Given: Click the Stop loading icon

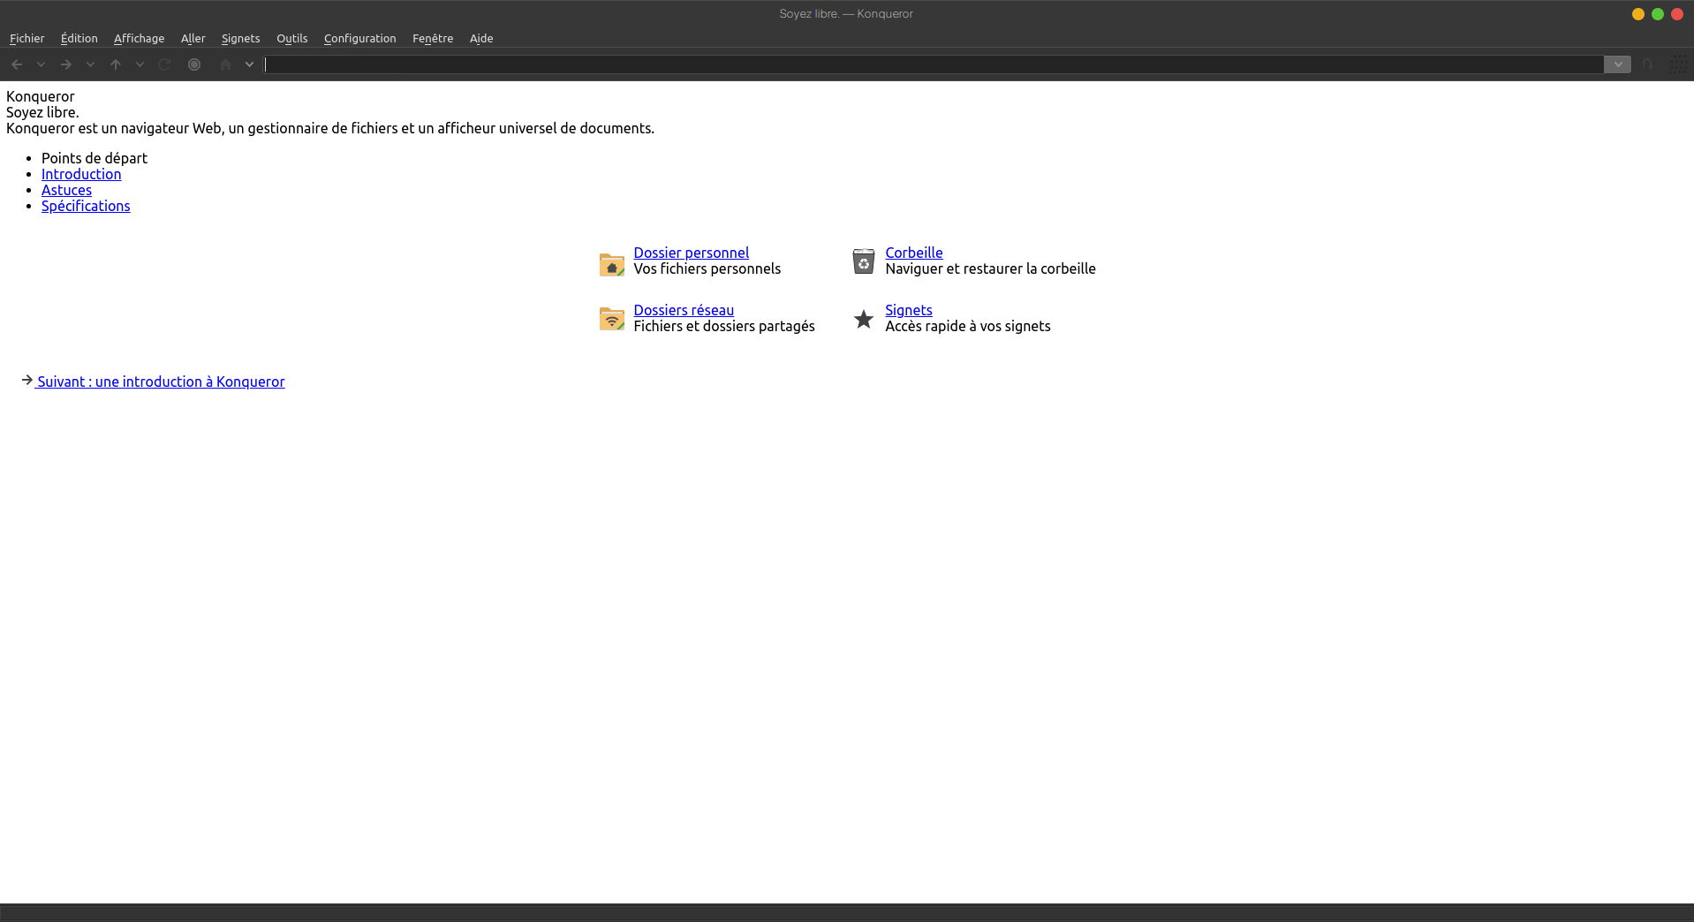Looking at the screenshot, I should point(194,64).
